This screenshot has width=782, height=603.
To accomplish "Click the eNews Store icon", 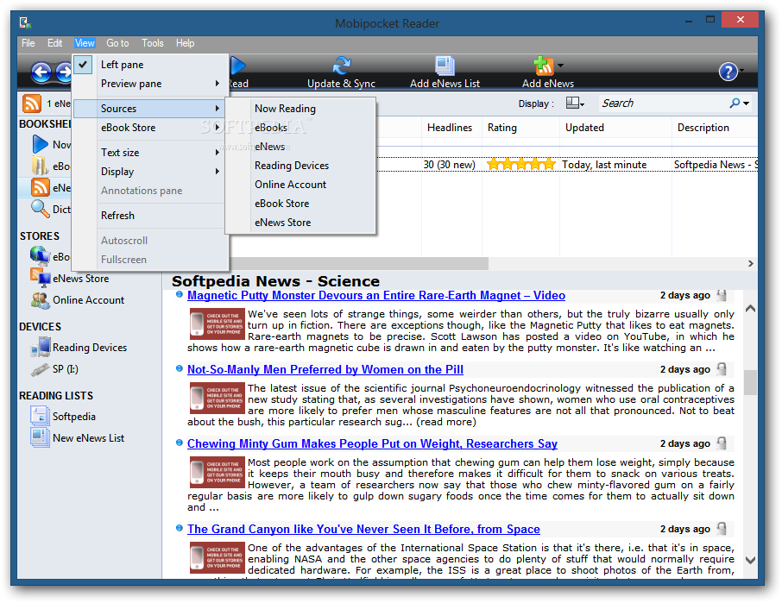I will 41,278.
